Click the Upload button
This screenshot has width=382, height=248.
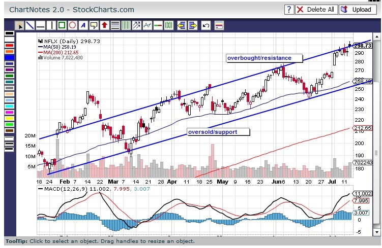pos(358,10)
